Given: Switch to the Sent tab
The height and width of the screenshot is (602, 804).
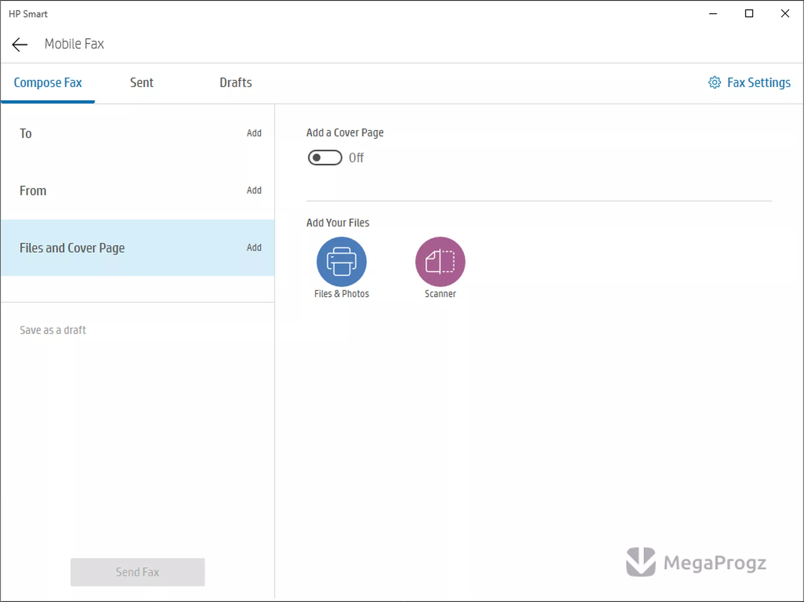Looking at the screenshot, I should click(x=142, y=83).
